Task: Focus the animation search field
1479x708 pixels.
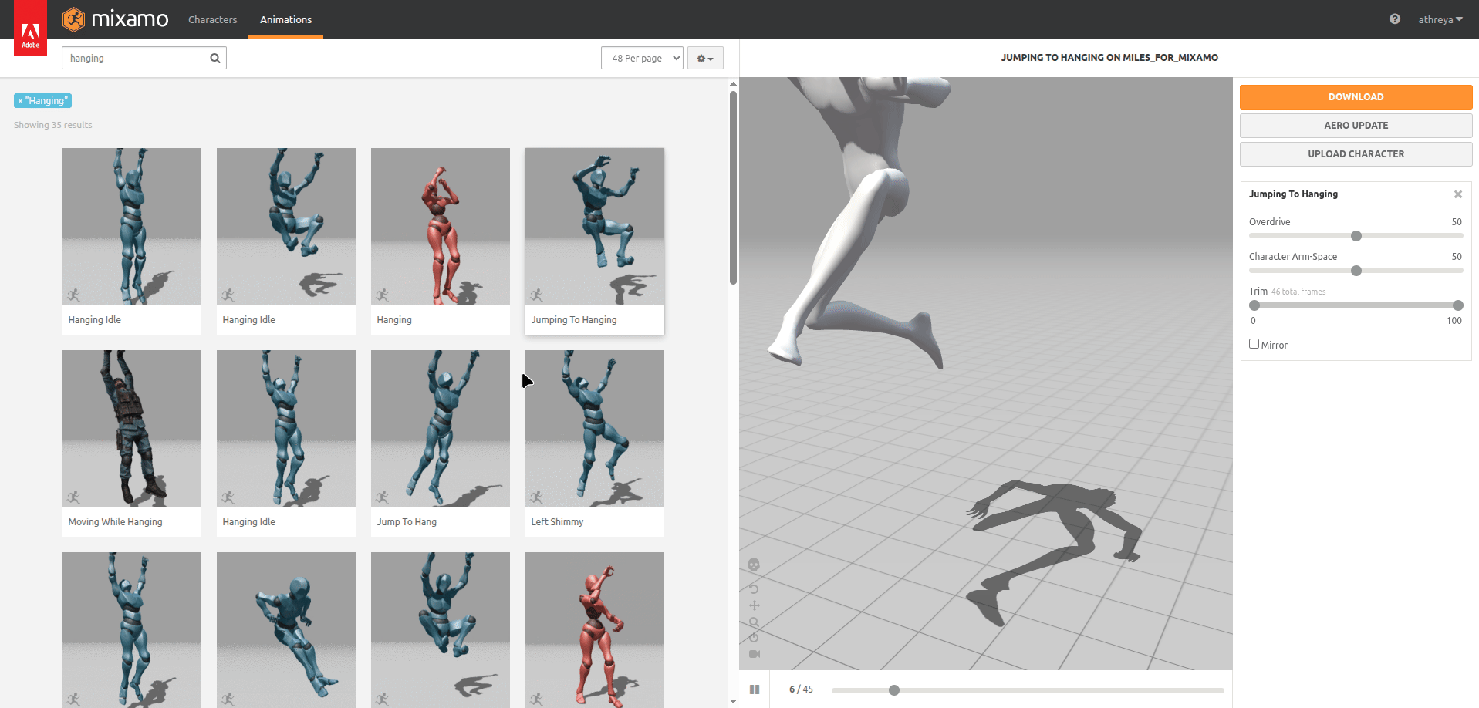Action: tap(144, 58)
